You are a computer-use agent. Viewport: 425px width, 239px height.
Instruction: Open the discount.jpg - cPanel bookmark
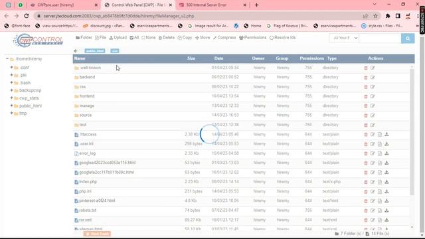coord(104,26)
